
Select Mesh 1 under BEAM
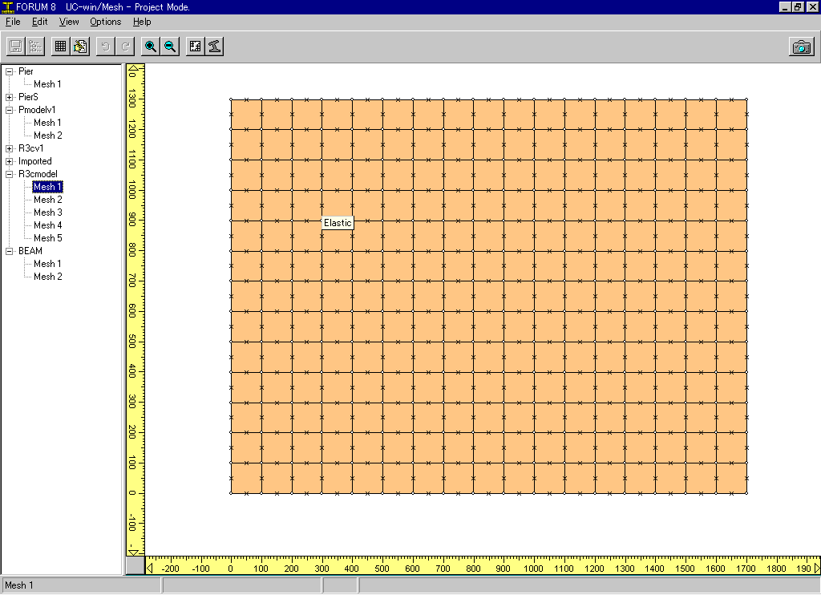tap(47, 264)
